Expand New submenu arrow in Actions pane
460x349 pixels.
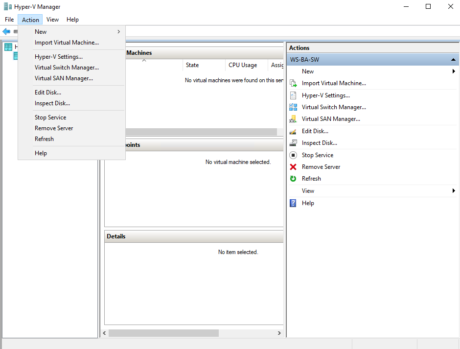pos(454,71)
